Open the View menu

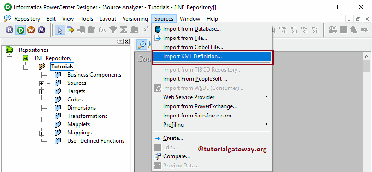tap(68, 19)
